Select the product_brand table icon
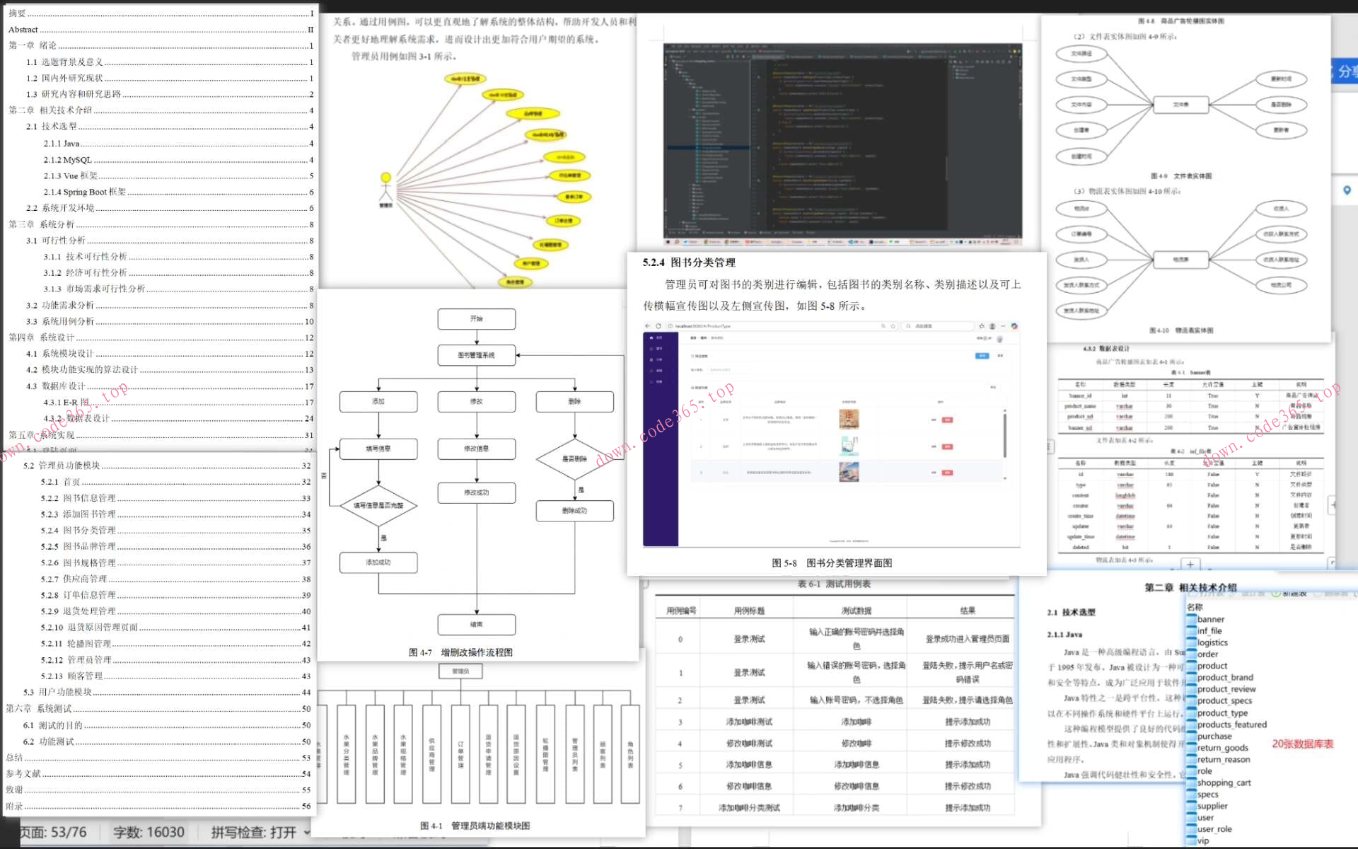 1192,677
